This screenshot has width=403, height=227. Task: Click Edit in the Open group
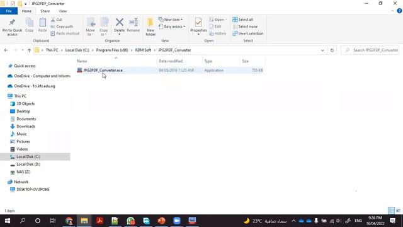pyautogui.click(x=215, y=26)
